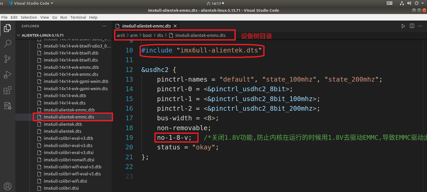Open the Run menu
427x192 pixels.
pos(64,17)
